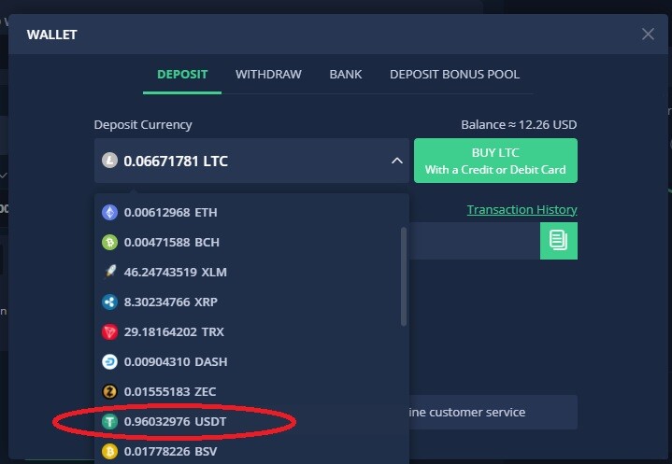This screenshot has width=672, height=464.
Task: Open the Deposit Bonus Pool tab
Action: pyautogui.click(x=455, y=75)
